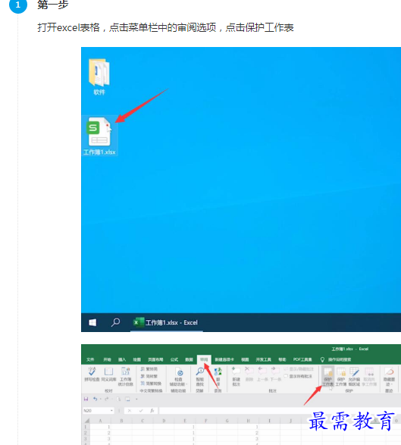The width and height of the screenshot is (401, 445).
Task: Click the Redo arrow icon
Action: click(x=107, y=399)
